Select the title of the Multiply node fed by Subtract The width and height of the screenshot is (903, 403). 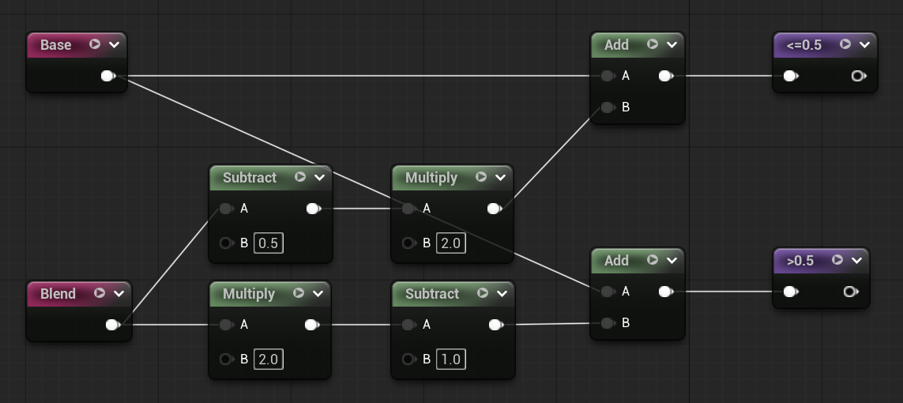431,178
